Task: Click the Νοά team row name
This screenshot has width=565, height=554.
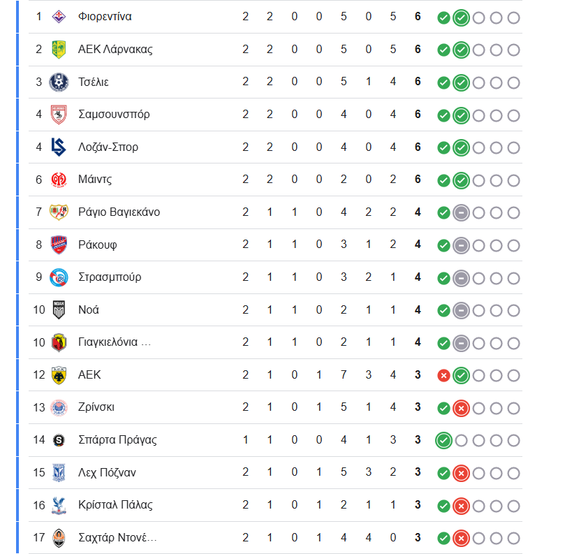Action: tap(89, 309)
